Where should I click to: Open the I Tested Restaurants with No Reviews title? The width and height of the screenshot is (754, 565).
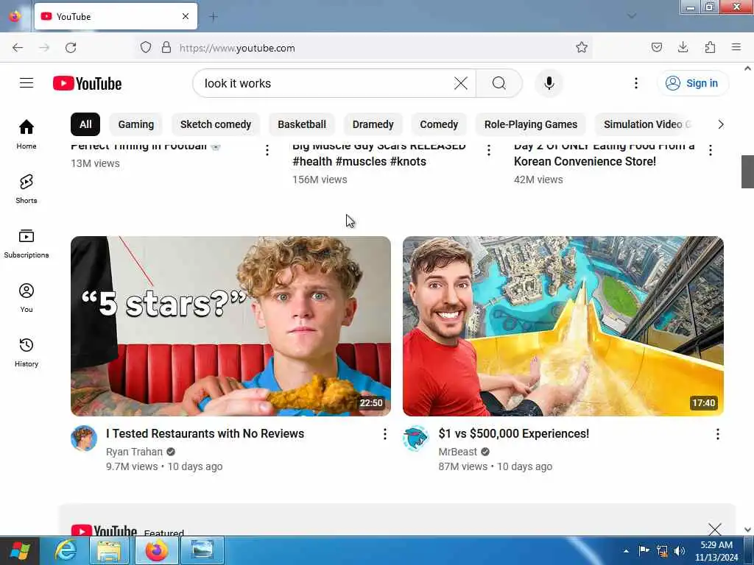click(x=205, y=433)
